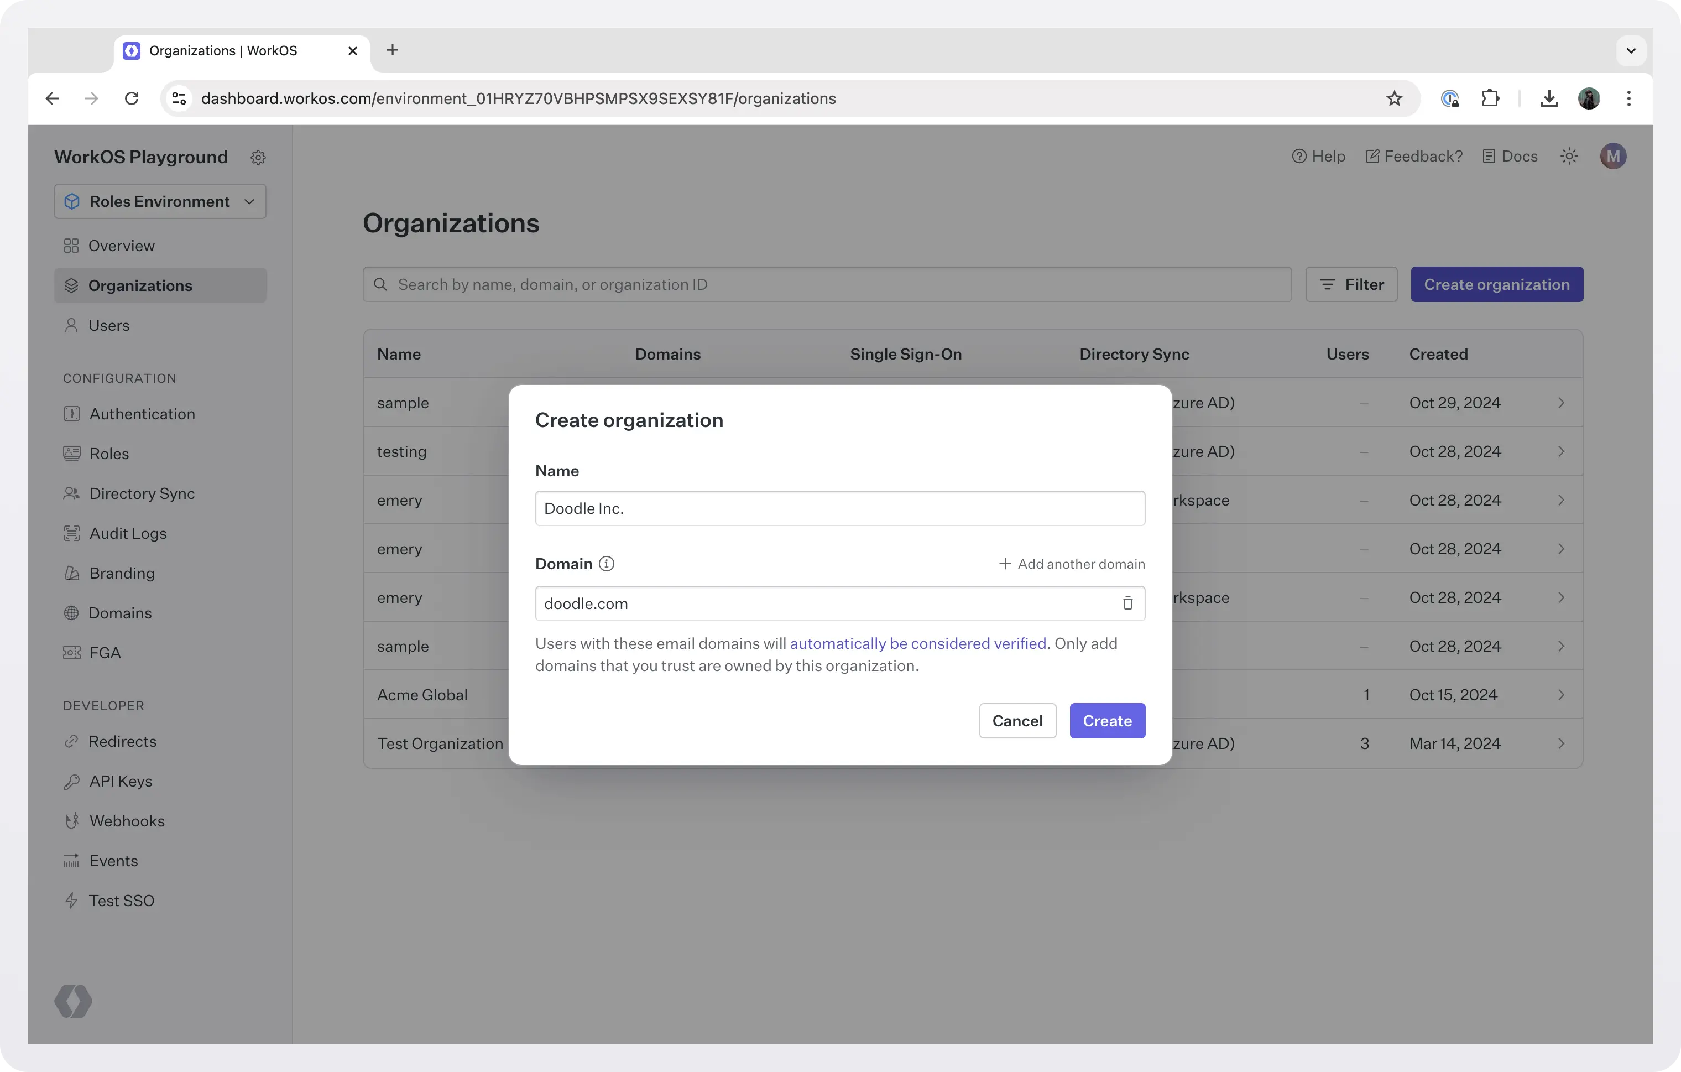Click Add another domain
The image size is (1681, 1072).
[1072, 564]
